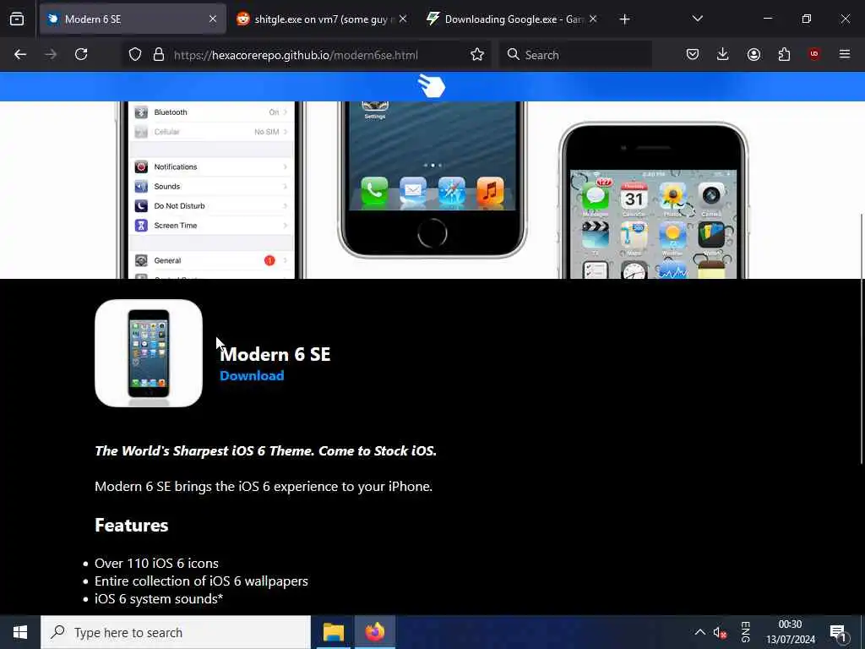Click the Modern 6 SE title
Viewport: 865px width, 649px height.
pyautogui.click(x=275, y=354)
